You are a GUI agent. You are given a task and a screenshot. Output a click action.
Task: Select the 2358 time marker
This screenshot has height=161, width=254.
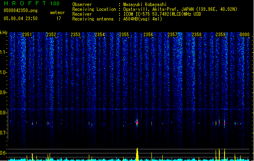tap(197, 35)
